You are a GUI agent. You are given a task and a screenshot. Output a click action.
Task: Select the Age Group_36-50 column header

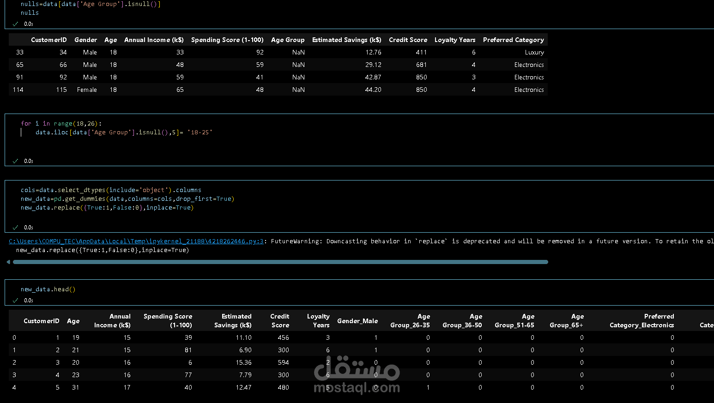coord(462,321)
